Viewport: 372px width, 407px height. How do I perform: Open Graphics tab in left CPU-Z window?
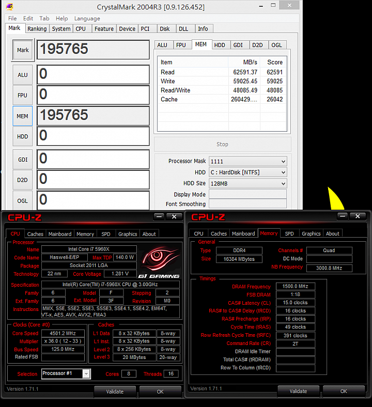(x=128, y=234)
